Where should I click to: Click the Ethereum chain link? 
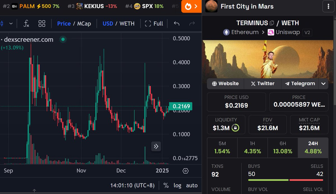[241, 32]
